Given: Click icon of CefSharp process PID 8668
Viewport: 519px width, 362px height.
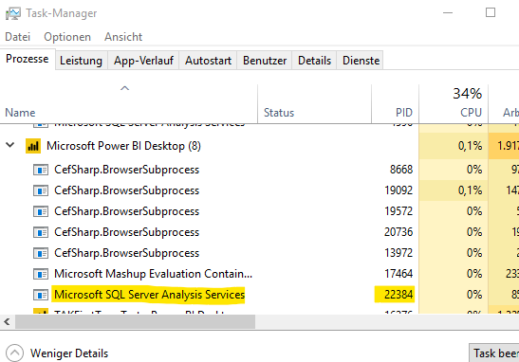Looking at the screenshot, I should click(x=41, y=170).
